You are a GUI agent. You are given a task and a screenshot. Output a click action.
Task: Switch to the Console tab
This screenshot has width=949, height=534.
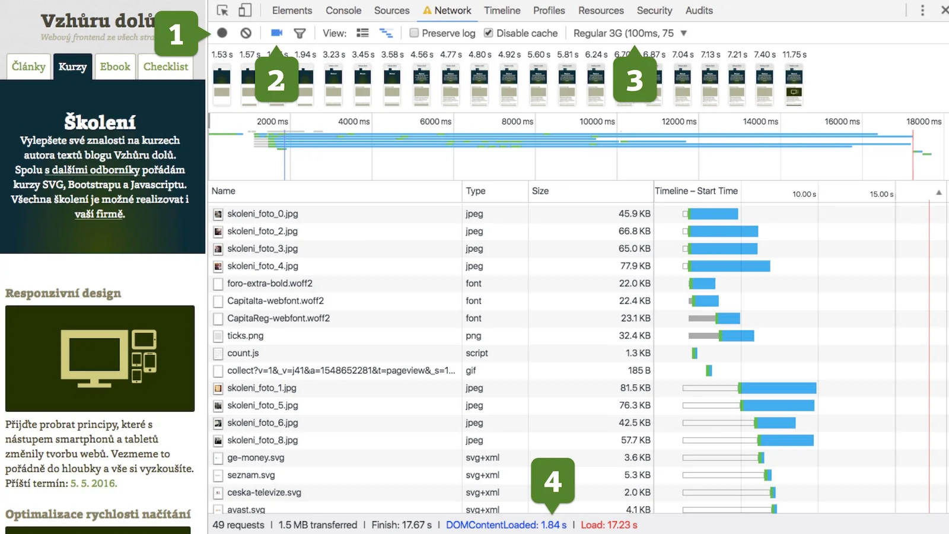[x=343, y=10]
